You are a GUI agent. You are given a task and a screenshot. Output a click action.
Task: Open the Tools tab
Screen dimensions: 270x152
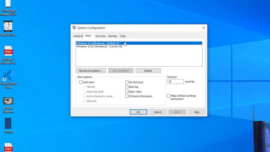pos(123,36)
